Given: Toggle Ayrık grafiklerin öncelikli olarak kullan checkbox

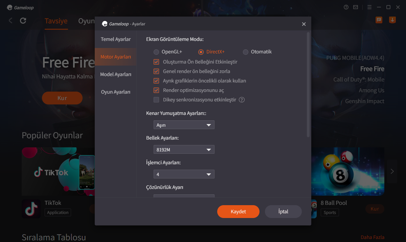Looking at the screenshot, I should [x=156, y=81].
